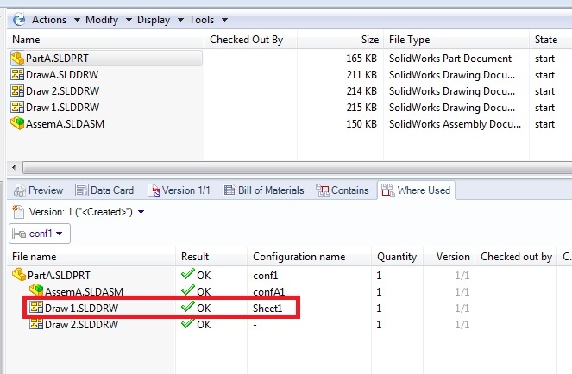Click the Configuration name column header
The width and height of the screenshot is (572, 374).
click(310, 257)
